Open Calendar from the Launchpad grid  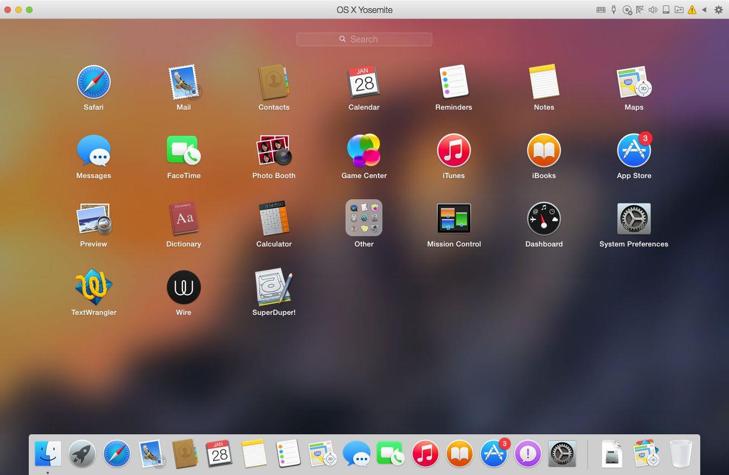pos(363,83)
